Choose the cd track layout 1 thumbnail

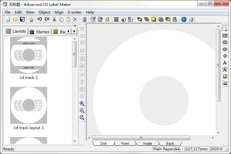(x=29, y=105)
